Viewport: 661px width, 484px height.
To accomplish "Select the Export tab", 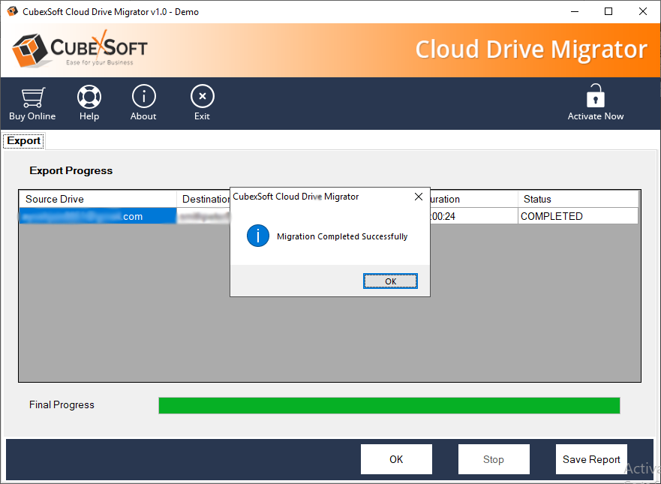I will point(23,141).
